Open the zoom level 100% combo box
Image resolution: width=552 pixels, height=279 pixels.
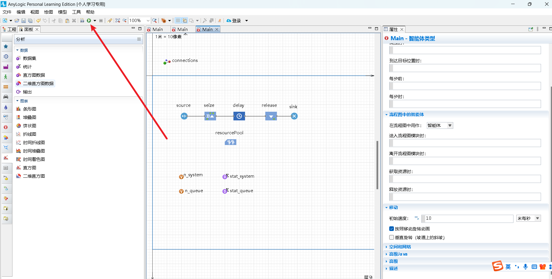pos(140,21)
